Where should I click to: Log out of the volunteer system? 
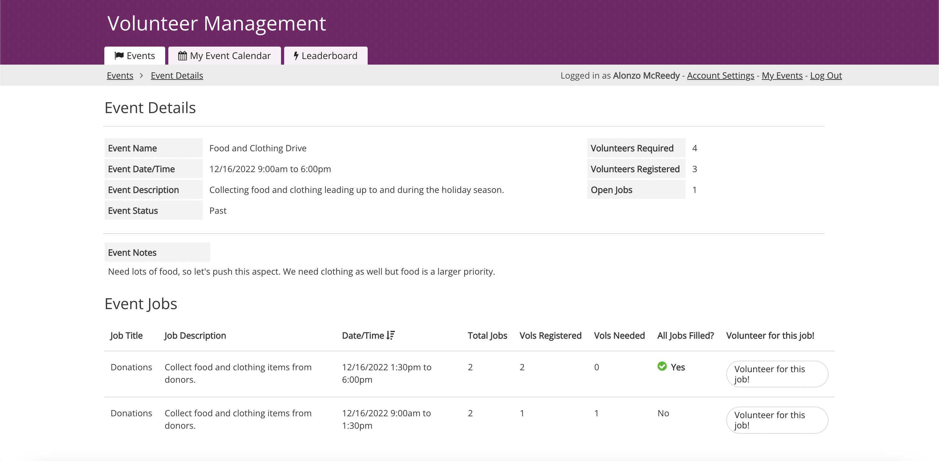[826, 75]
